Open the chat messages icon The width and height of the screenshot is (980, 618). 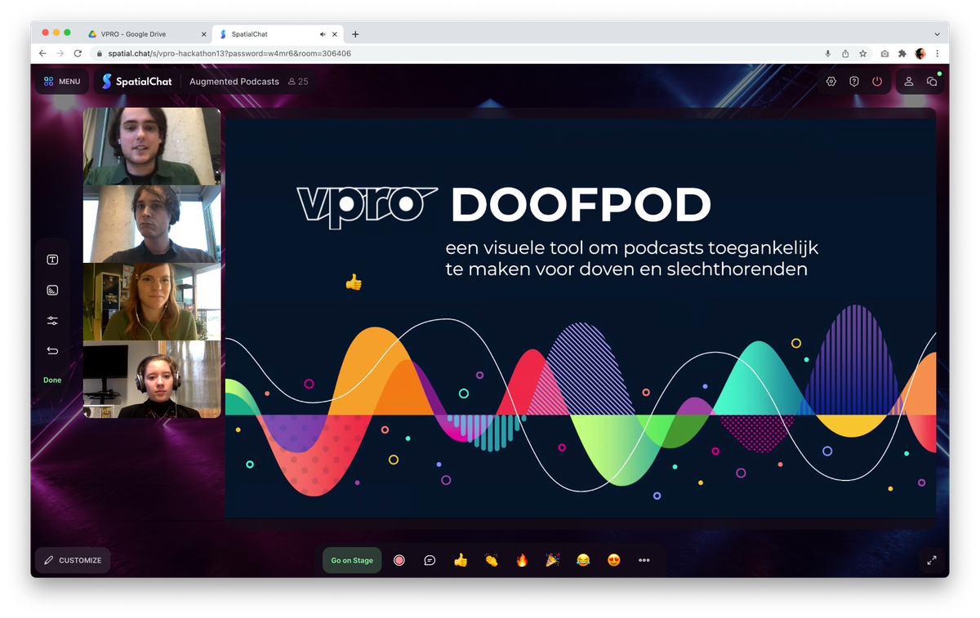(x=932, y=82)
